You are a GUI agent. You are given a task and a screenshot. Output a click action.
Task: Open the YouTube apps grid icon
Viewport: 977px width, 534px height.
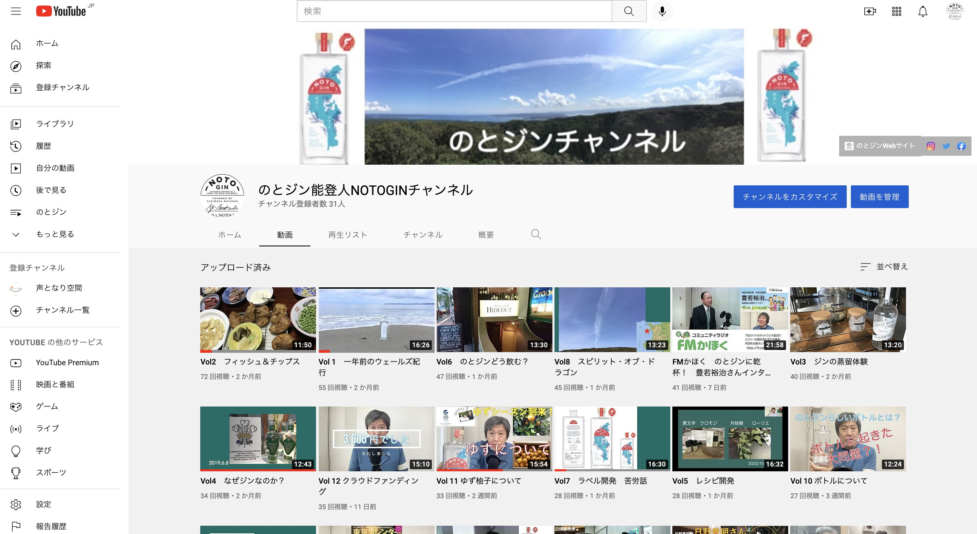(x=897, y=11)
